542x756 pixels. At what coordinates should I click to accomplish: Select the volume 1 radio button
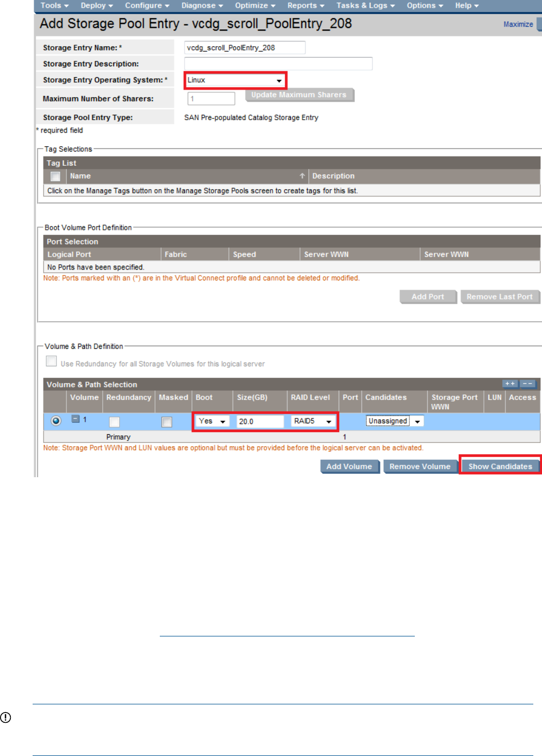click(56, 421)
